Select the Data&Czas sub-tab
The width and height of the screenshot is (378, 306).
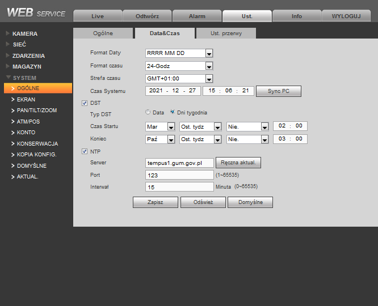(x=165, y=33)
